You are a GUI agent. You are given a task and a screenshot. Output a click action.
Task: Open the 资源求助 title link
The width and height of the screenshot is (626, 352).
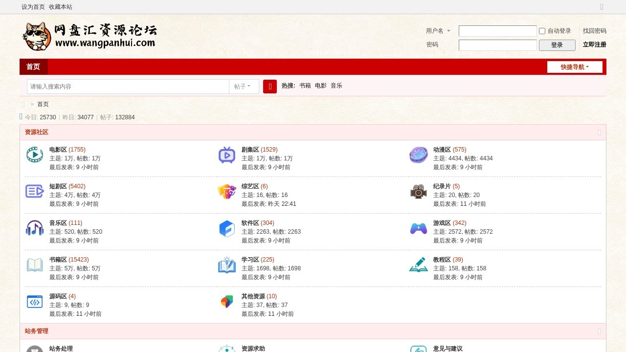tap(253, 349)
